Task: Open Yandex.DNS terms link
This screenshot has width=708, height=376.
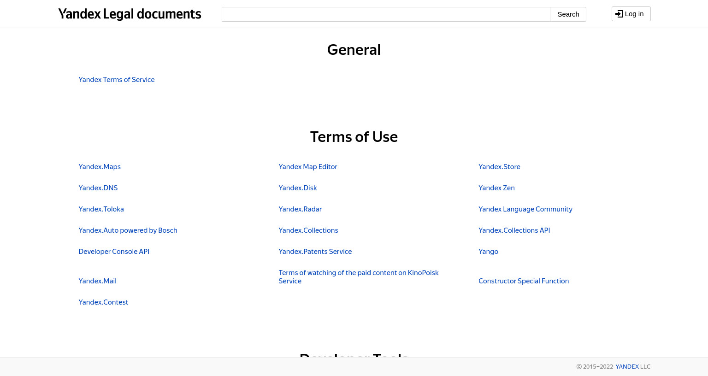Action: coord(98,188)
